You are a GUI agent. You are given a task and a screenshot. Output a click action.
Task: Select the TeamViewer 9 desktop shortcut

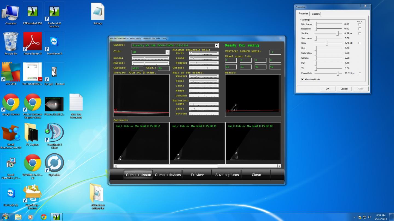(x=54, y=44)
